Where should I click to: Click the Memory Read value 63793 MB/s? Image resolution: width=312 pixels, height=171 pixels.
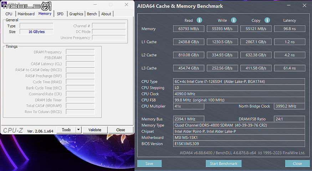coord(189,28)
